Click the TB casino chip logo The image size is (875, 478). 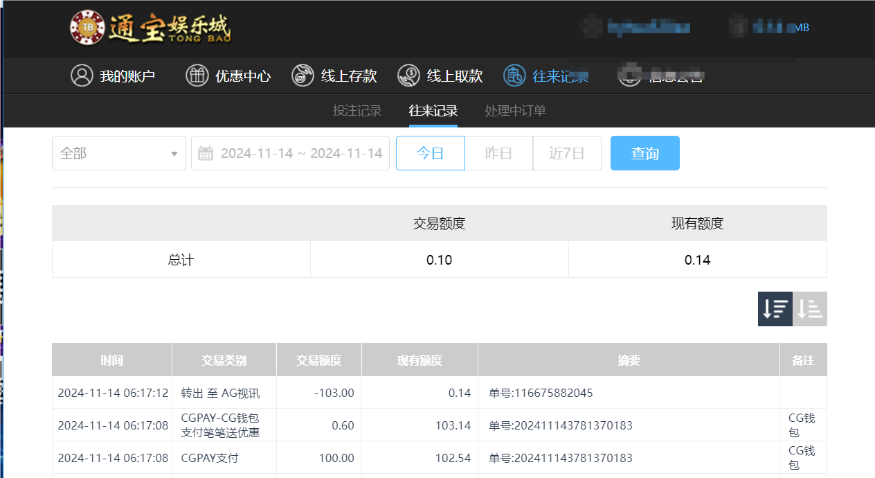click(x=87, y=28)
